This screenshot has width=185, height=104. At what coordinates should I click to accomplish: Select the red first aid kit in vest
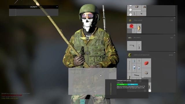(132, 26)
